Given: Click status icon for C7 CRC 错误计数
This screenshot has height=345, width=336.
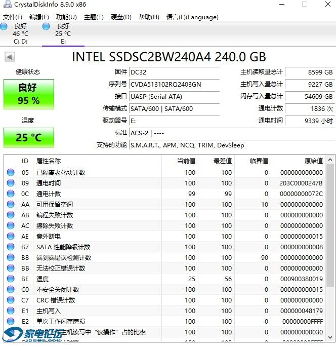Looking at the screenshot, I should 11,300.
